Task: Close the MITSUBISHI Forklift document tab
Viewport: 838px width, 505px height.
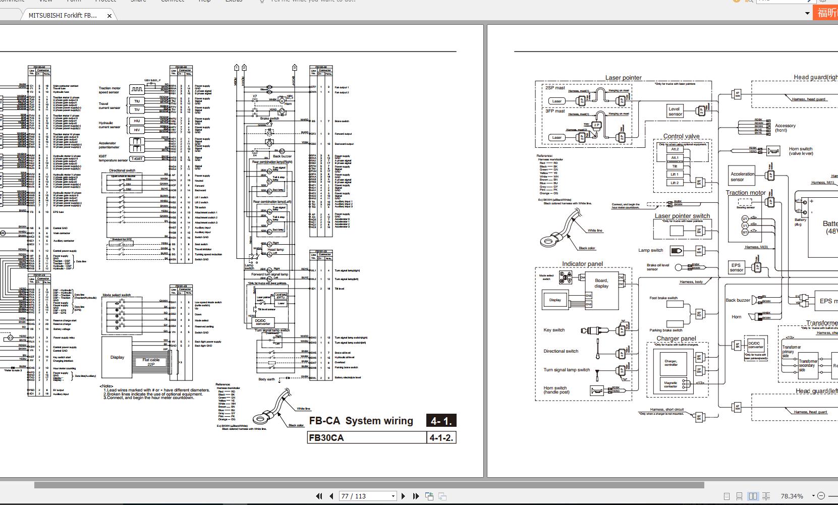Action: tap(109, 16)
